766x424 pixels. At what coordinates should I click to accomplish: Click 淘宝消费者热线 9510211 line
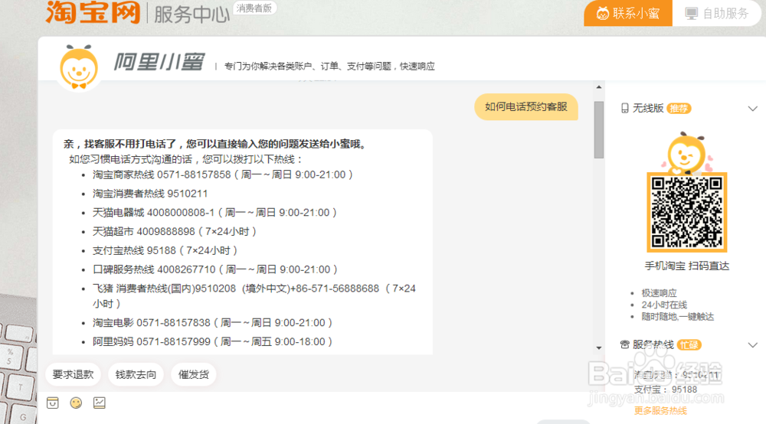coord(150,194)
